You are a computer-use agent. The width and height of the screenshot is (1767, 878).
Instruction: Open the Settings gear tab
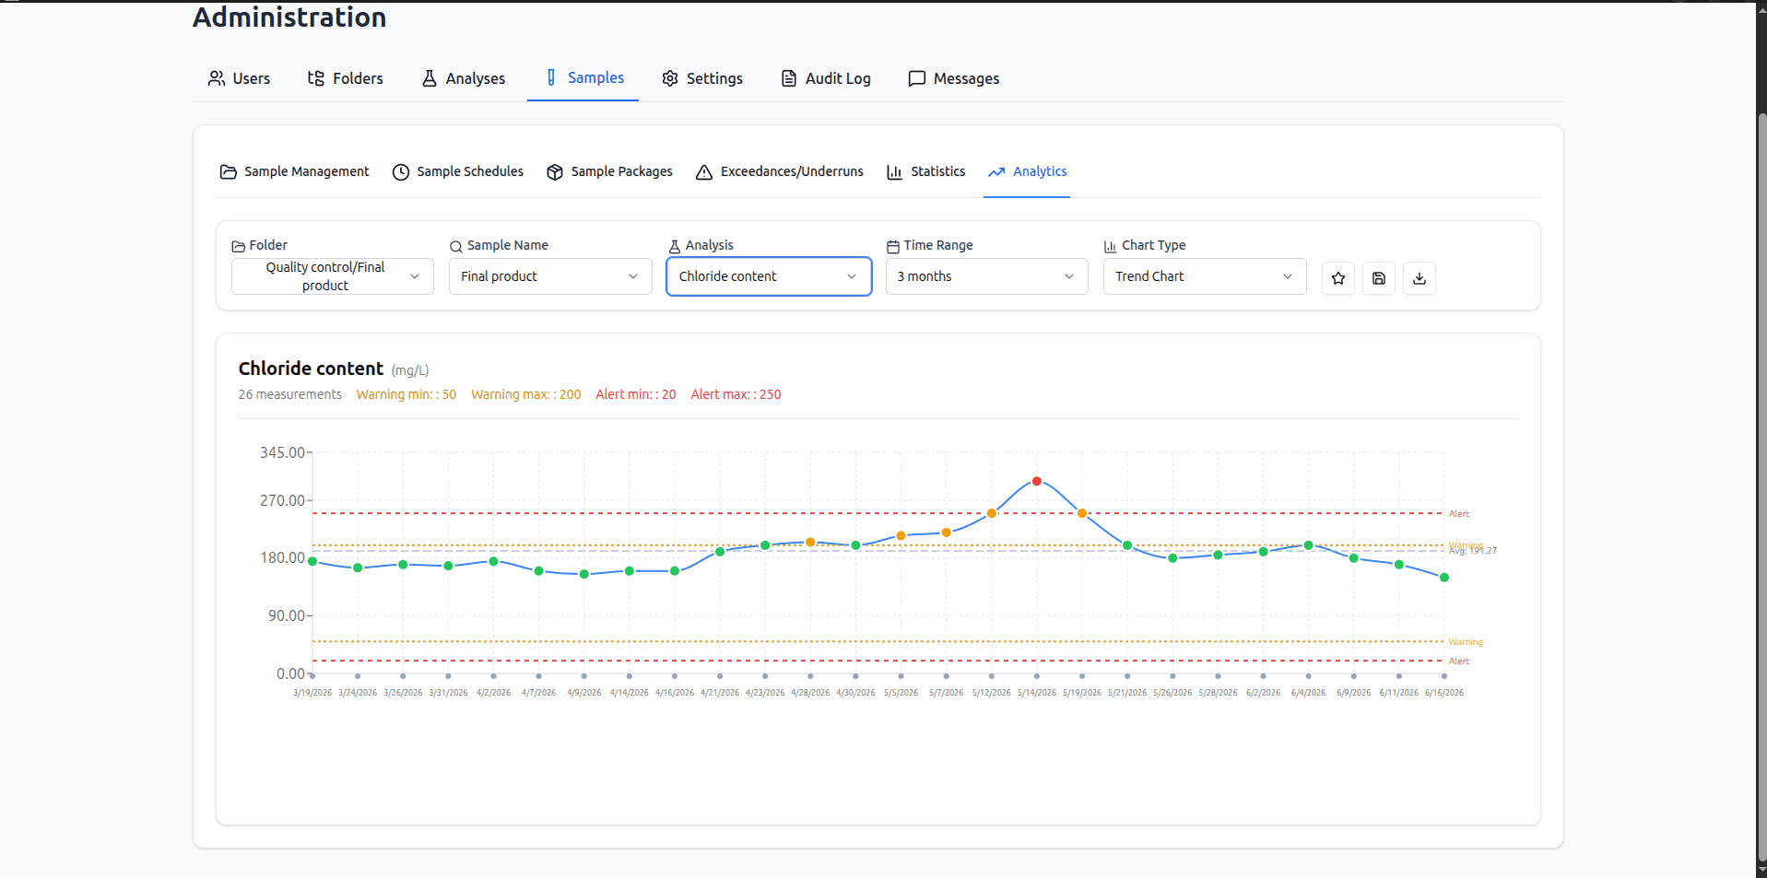pyautogui.click(x=702, y=78)
